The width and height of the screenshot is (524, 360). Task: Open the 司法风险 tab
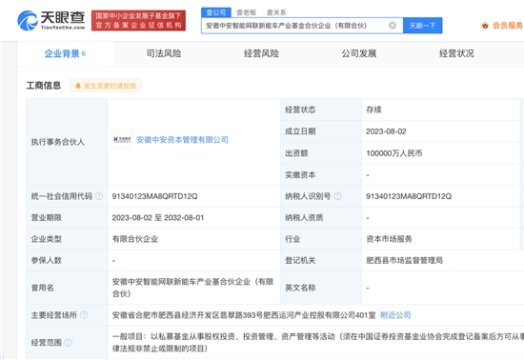[164, 53]
